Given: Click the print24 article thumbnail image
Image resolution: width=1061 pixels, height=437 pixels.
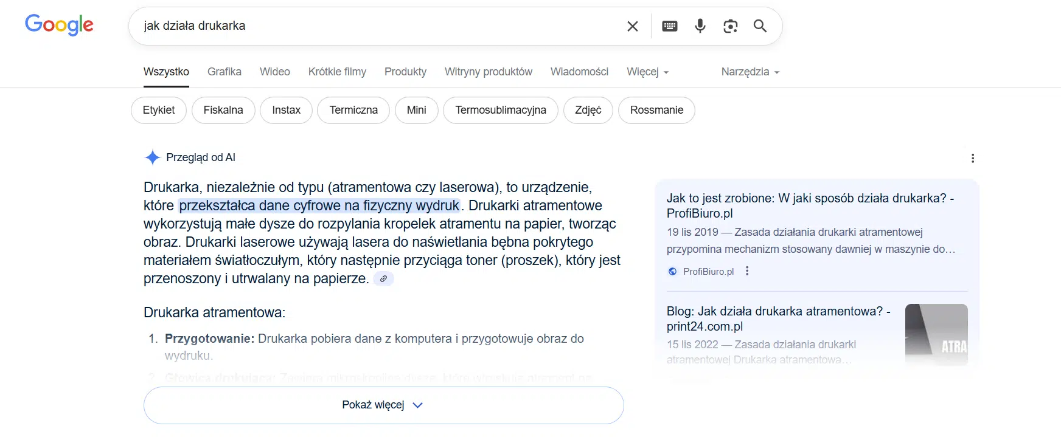Looking at the screenshot, I should tap(936, 334).
